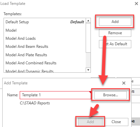Click the Remove button
Image resolution: width=140 pixels, height=127 pixels.
(x=115, y=33)
